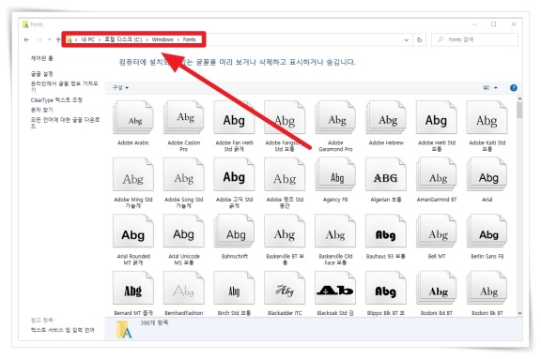The height and width of the screenshot is (359, 541).
Task: Select Adobe Garamond Pro font icon
Action: pos(335,117)
